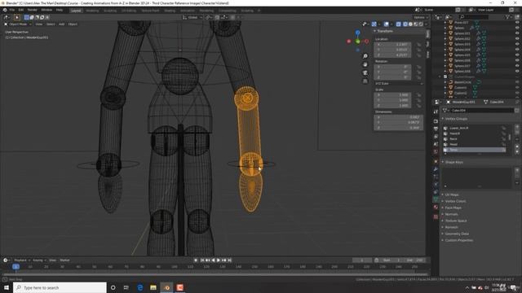Collapse the Vertex Groups panel
Viewport: 522px width, 293px height.
pyautogui.click(x=455, y=119)
